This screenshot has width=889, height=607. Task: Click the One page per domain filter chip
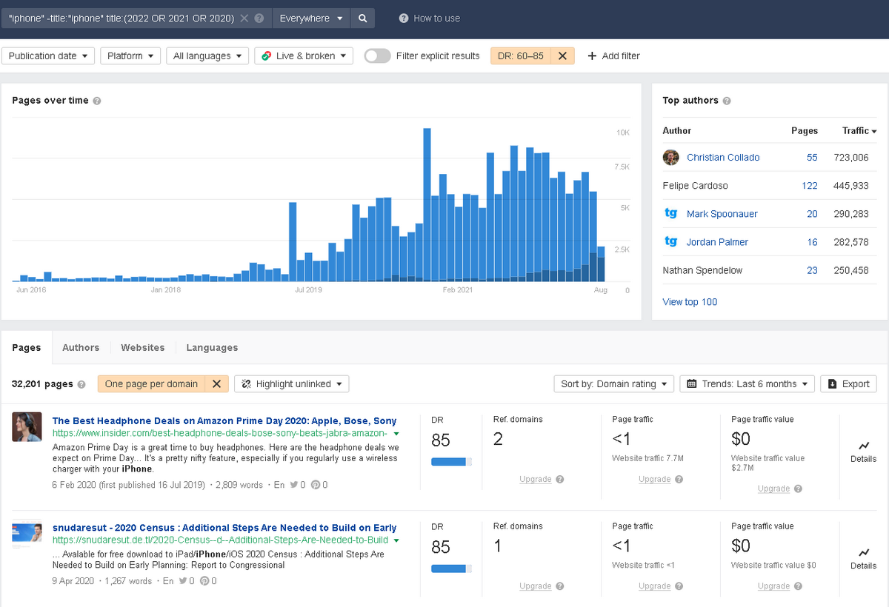[x=151, y=384]
